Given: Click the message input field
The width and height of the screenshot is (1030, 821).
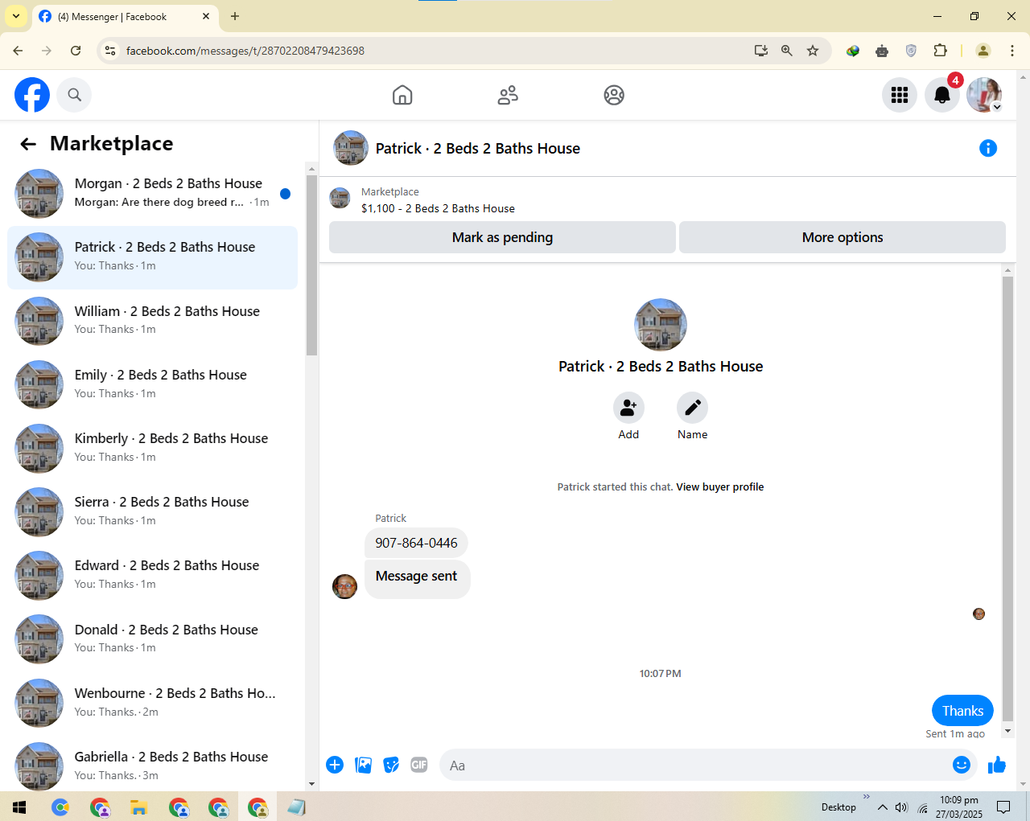Looking at the screenshot, I should click(x=696, y=766).
